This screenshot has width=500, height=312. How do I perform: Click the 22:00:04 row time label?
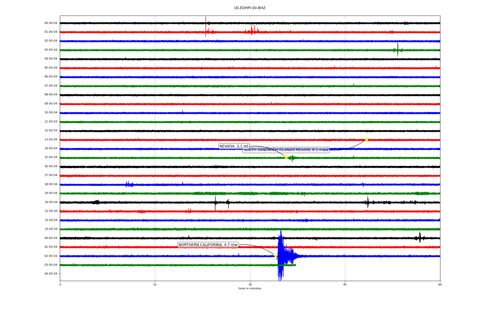(51, 220)
